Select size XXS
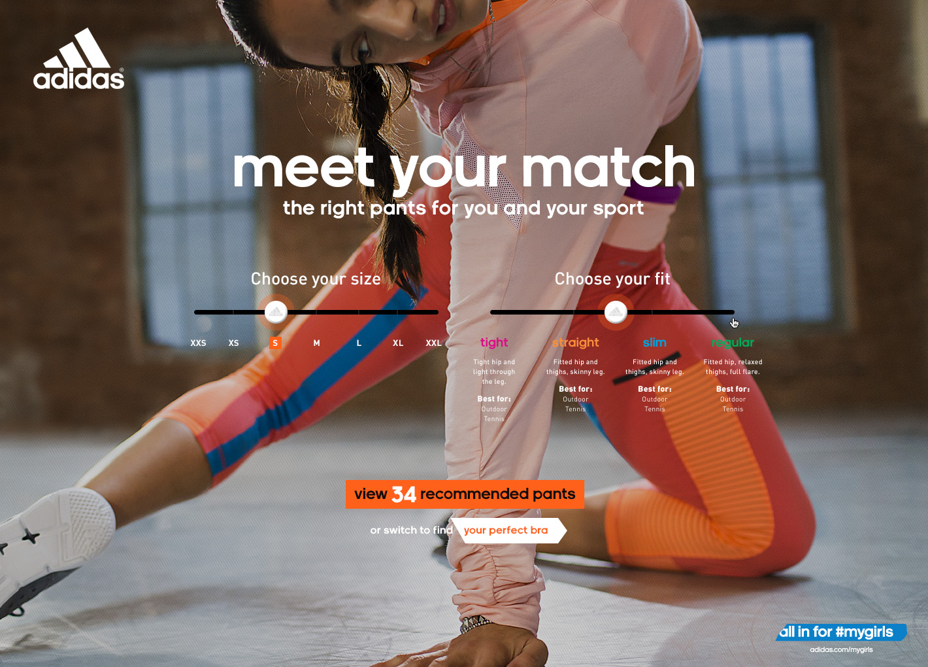The height and width of the screenshot is (667, 928). tap(198, 343)
